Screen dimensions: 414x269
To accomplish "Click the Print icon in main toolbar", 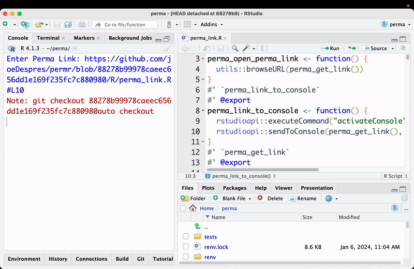I will [x=82, y=24].
